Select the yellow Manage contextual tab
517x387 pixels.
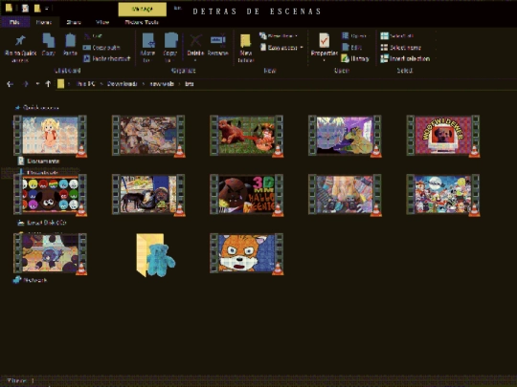(x=142, y=10)
